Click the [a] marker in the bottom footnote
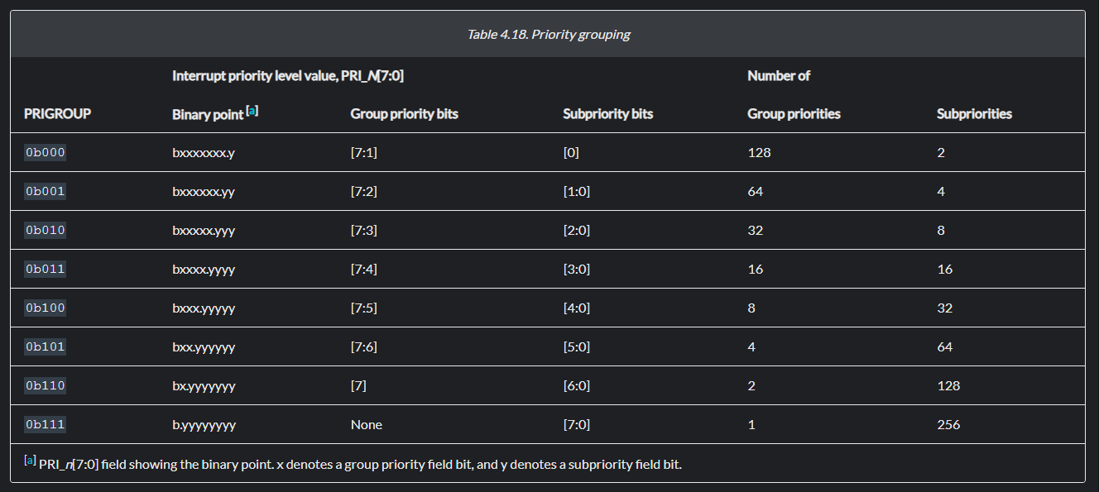 (x=30, y=461)
